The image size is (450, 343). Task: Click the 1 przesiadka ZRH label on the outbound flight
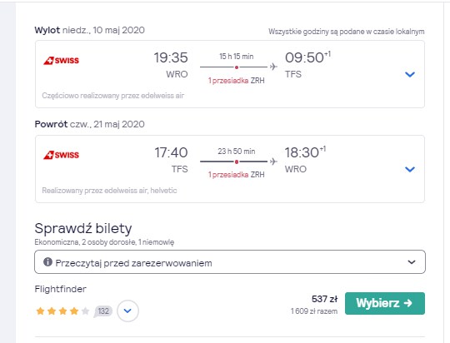[x=237, y=81]
